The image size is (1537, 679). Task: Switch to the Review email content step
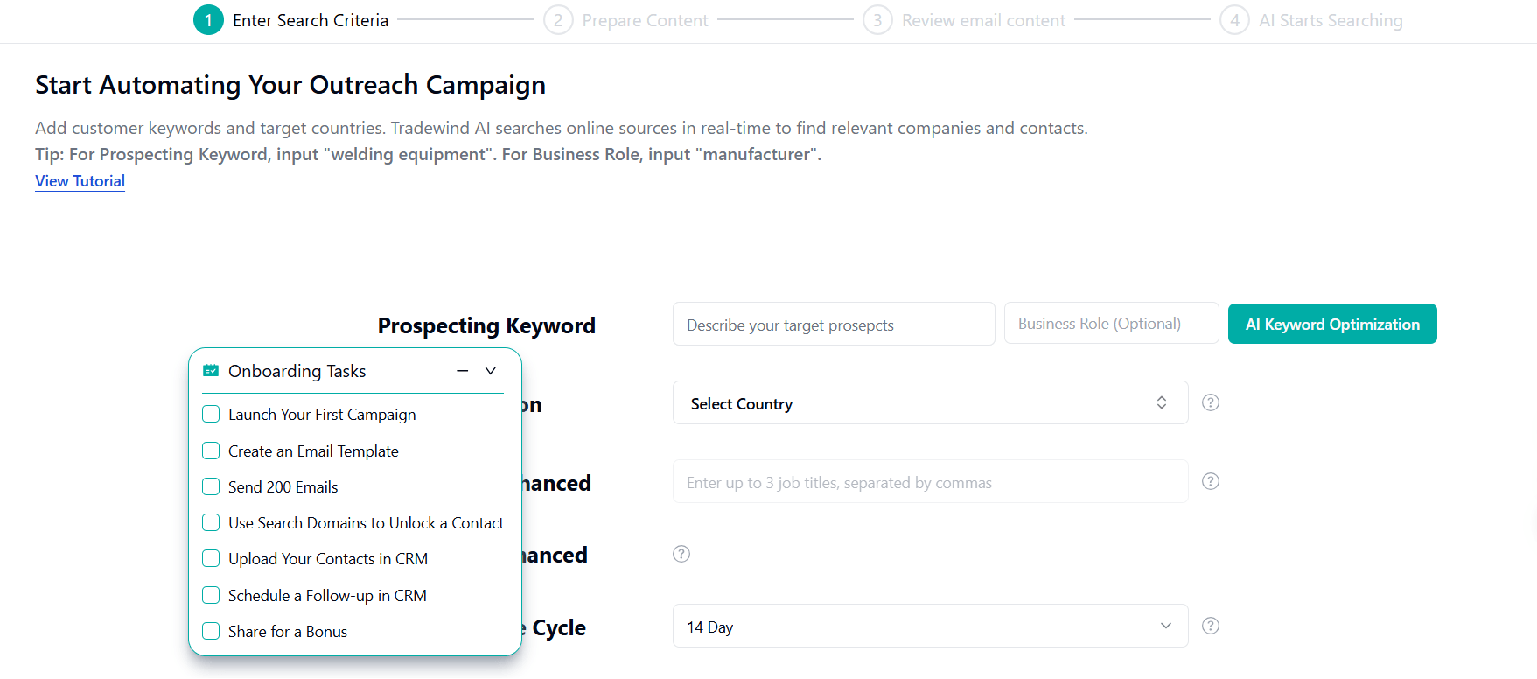[983, 20]
